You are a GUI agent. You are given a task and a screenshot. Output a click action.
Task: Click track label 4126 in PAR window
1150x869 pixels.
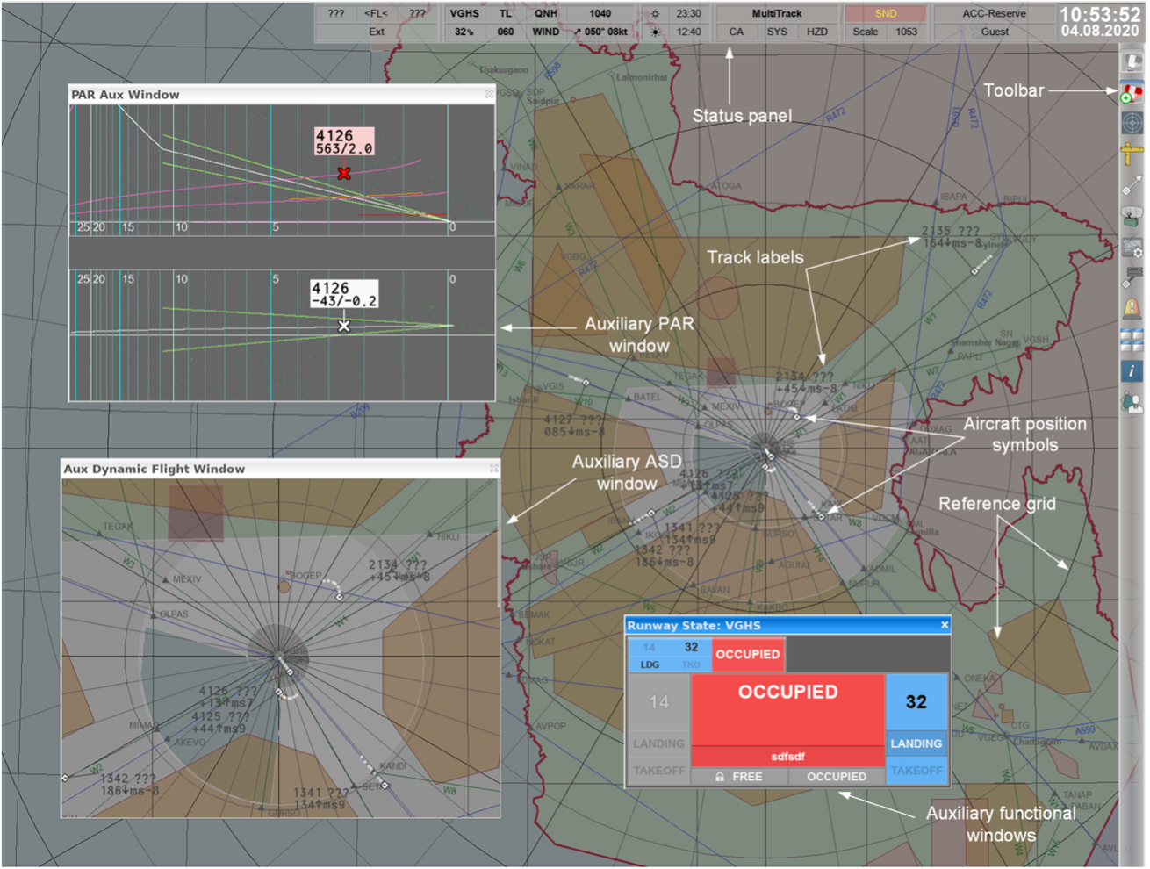pos(344,142)
